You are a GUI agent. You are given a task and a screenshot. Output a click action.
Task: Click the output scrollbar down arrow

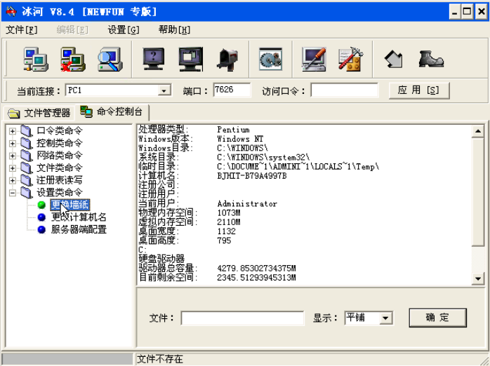pos(478,278)
